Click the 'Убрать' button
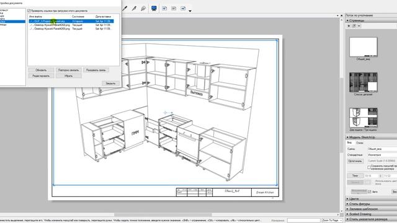The height and width of the screenshot is (223, 397). [68, 76]
